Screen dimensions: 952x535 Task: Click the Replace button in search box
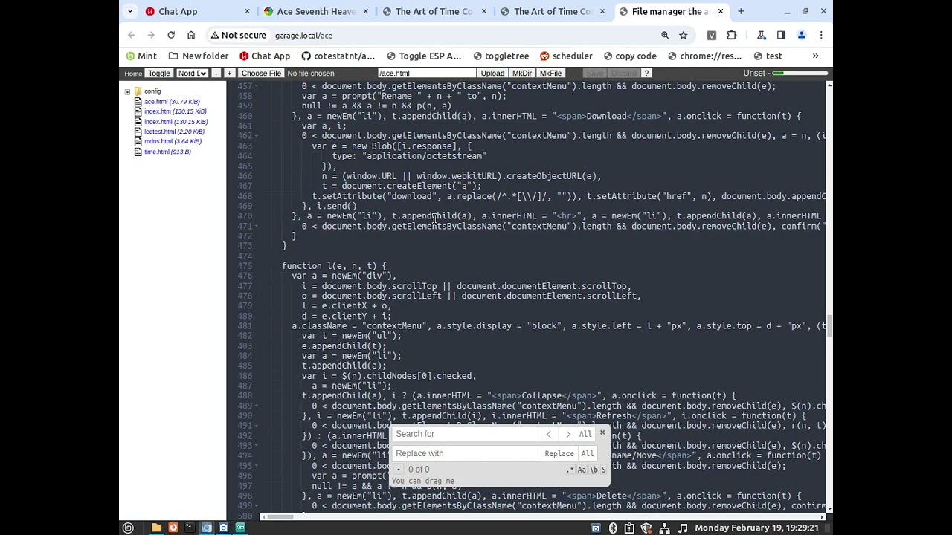coord(559,453)
